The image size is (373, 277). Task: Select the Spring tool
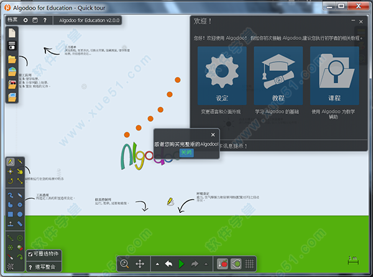tap(10, 238)
